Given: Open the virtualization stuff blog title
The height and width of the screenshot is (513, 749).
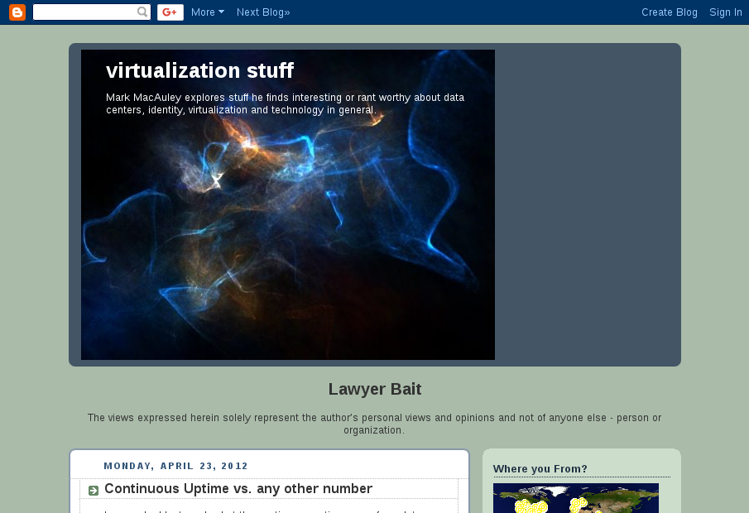Looking at the screenshot, I should (199, 70).
